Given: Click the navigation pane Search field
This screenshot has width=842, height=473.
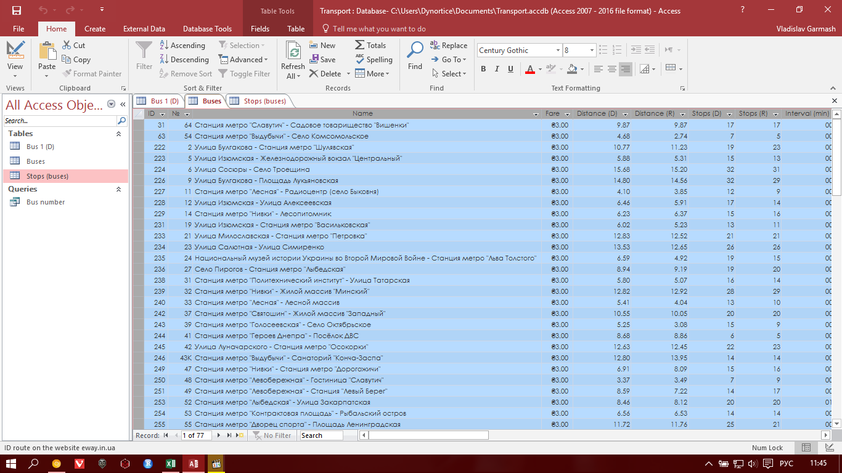Looking at the screenshot, I should coord(60,121).
